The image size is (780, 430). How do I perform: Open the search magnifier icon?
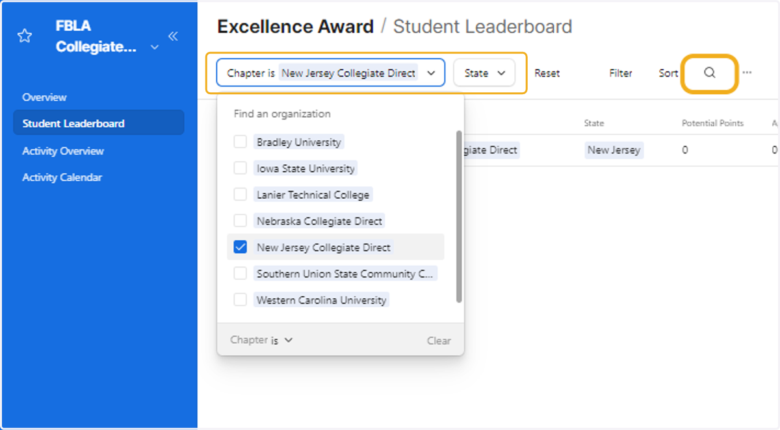coord(710,73)
